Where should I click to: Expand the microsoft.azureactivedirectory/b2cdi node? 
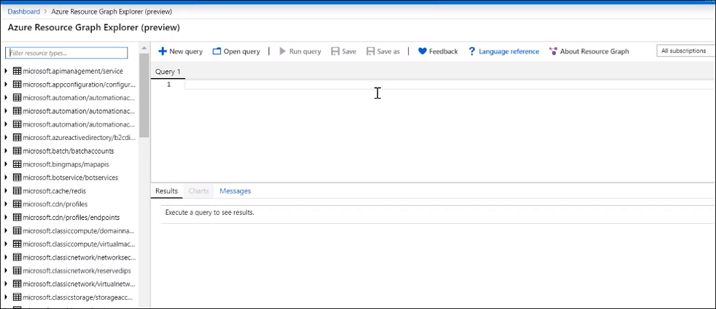[x=5, y=137]
